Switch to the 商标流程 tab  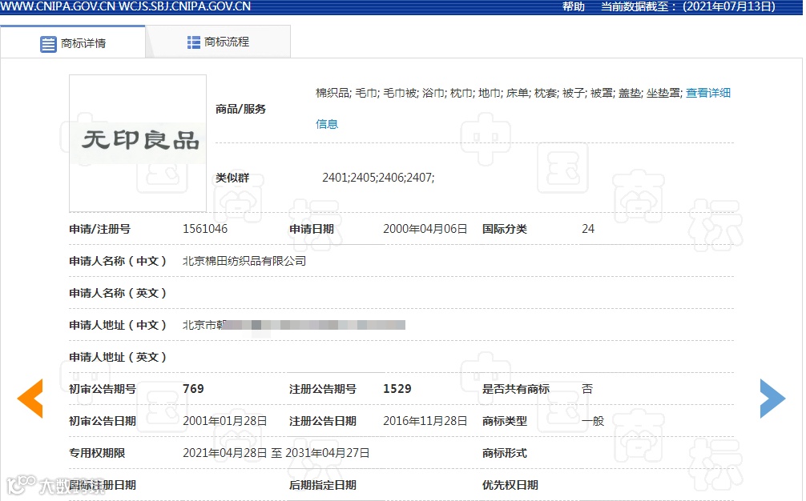point(218,42)
